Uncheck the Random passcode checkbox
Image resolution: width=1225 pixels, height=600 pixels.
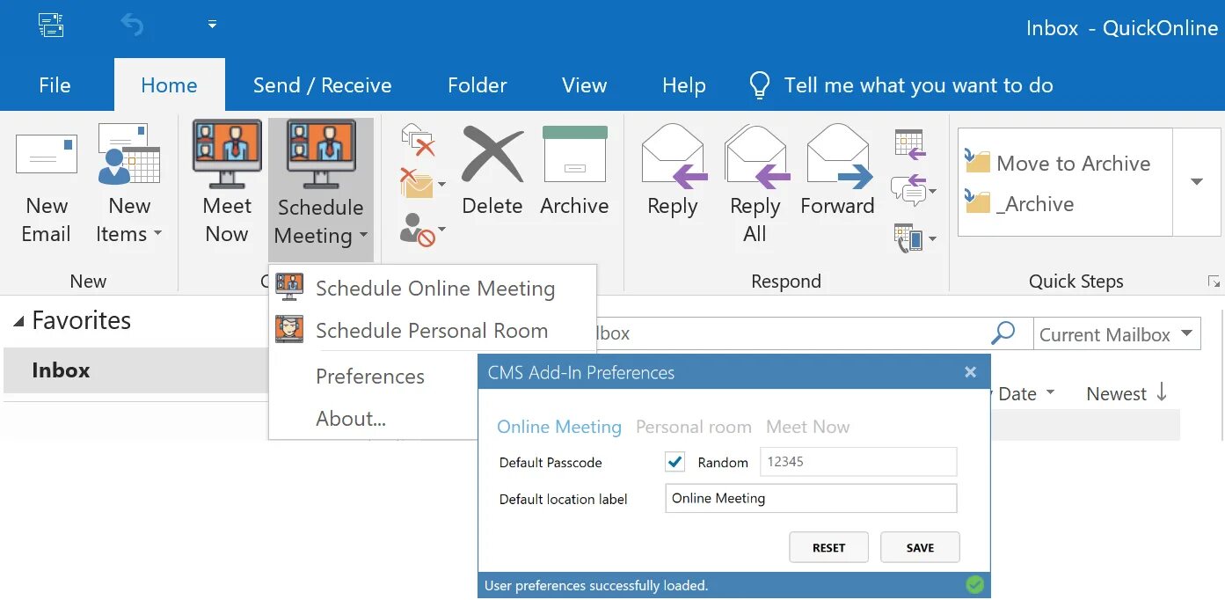coord(675,462)
